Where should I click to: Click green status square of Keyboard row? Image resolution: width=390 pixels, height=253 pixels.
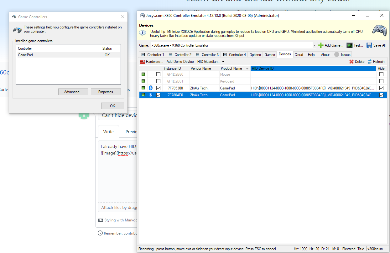point(143,81)
